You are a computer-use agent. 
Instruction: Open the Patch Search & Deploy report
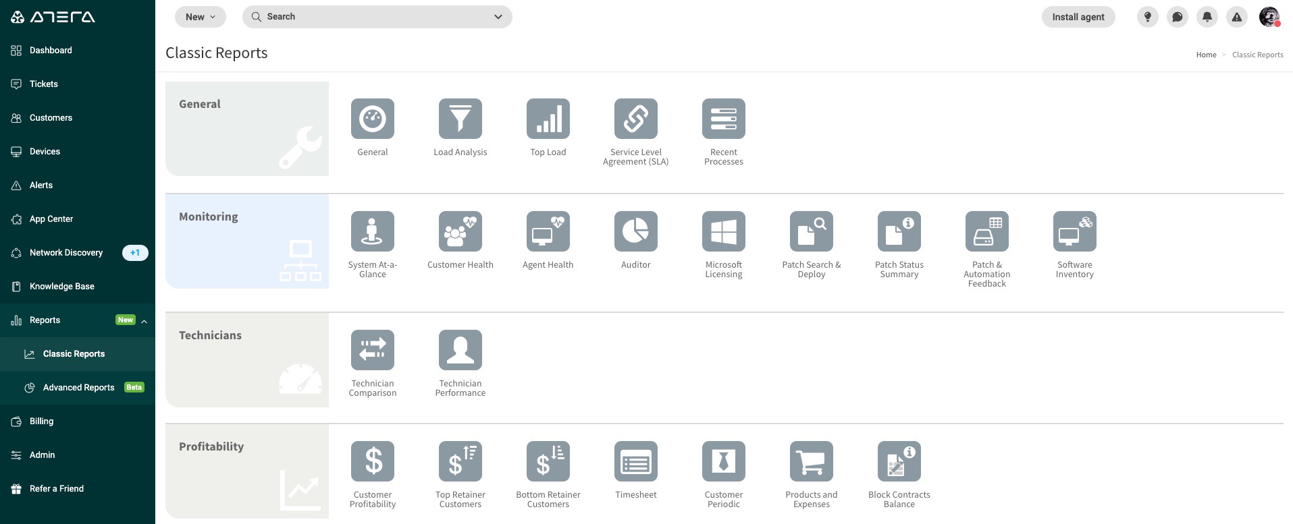tap(811, 231)
